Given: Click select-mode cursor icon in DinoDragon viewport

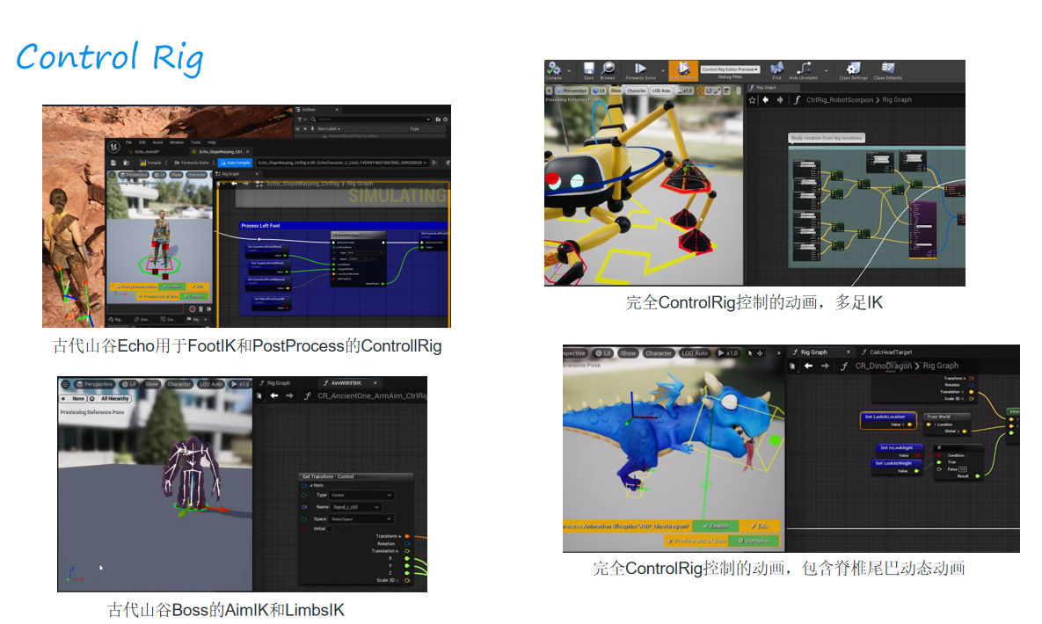Looking at the screenshot, I should tap(750, 353).
